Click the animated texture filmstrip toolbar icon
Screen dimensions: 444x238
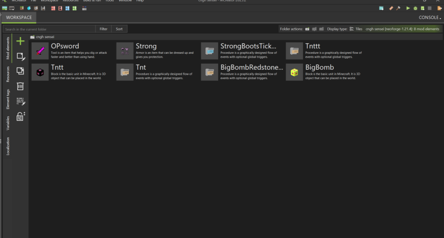point(12,8)
